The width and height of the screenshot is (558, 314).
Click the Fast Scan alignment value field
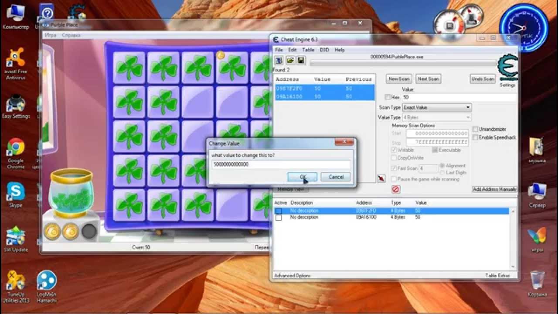click(x=428, y=168)
